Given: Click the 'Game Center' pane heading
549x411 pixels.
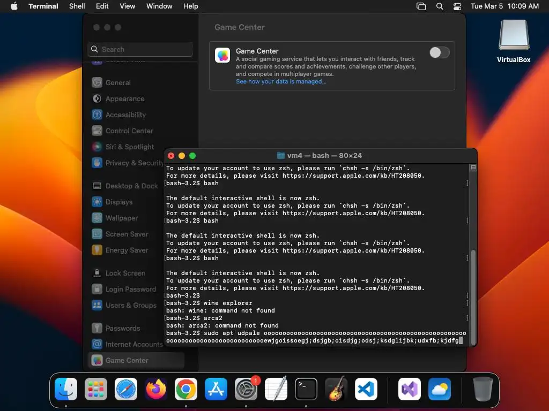Looking at the screenshot, I should pyautogui.click(x=240, y=27).
